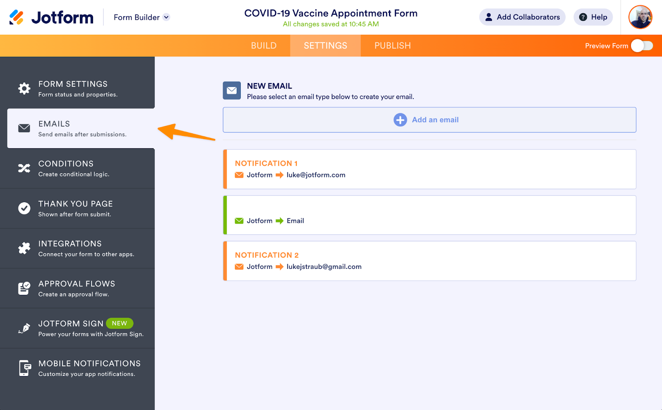662x410 pixels.
Task: Select the Emails sidebar menu item
Action: coord(81,128)
